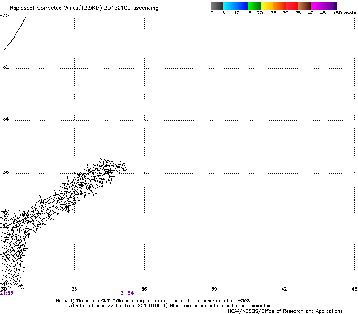This screenshot has width=358, height=314.
Task: Click the legend label '25'
Action: tap(273, 13)
